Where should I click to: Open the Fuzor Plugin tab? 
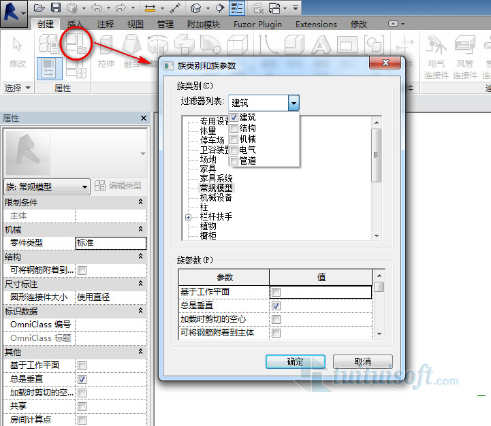click(256, 24)
